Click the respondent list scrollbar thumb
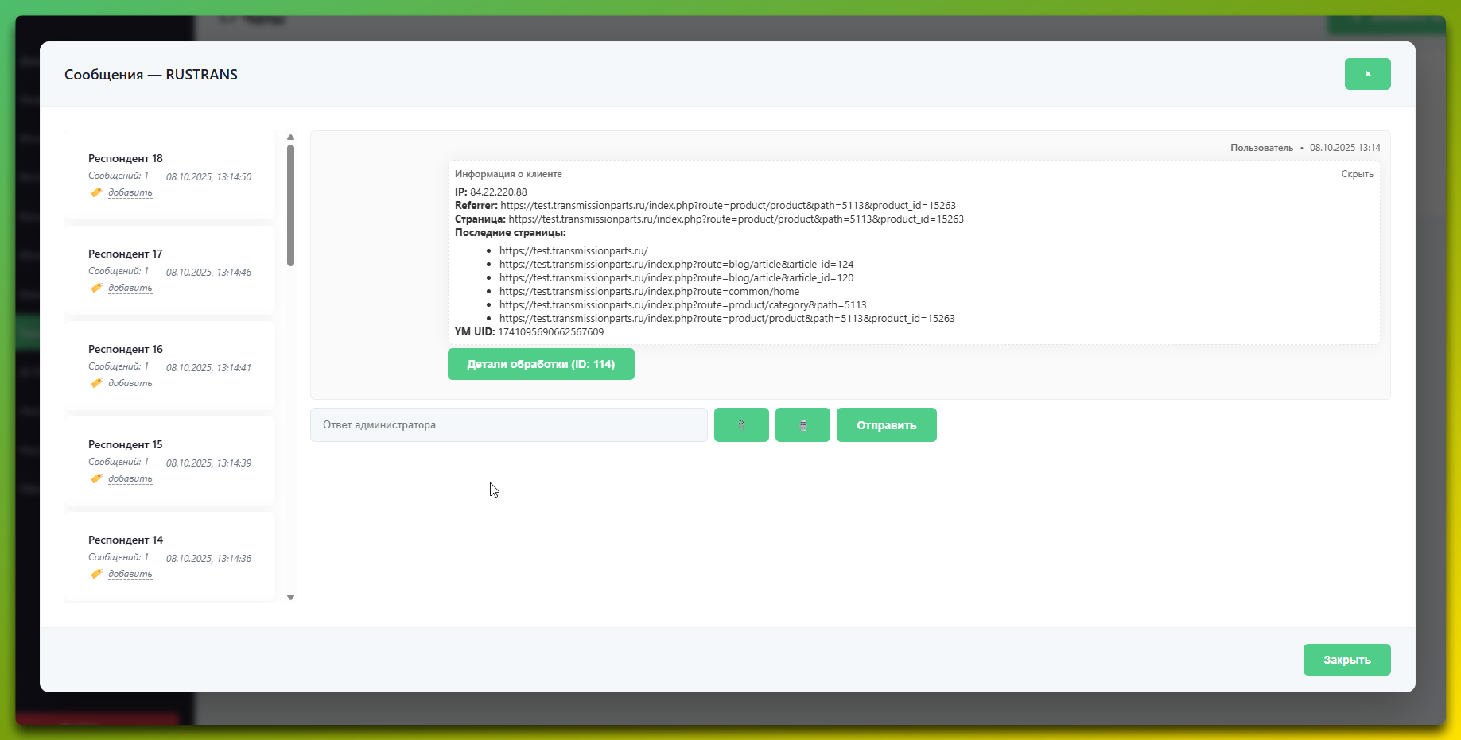The image size is (1461, 740). pyautogui.click(x=290, y=205)
